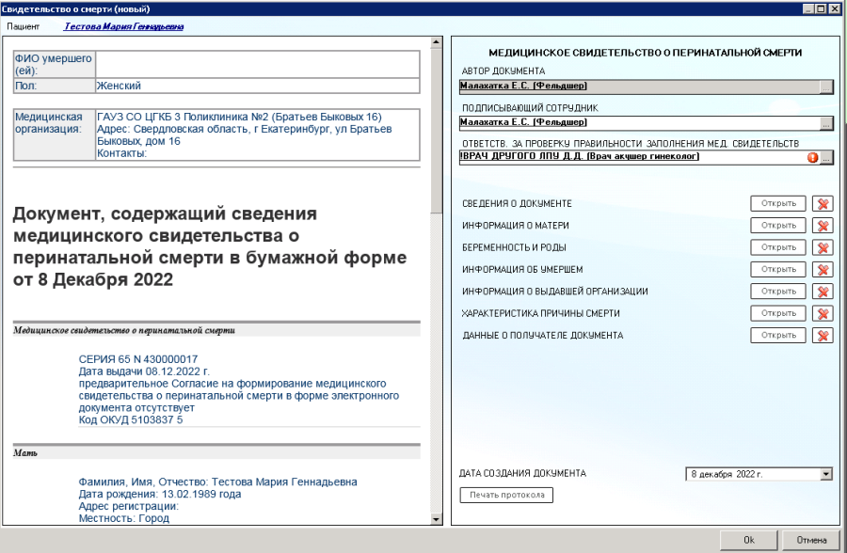Image resolution: width=847 pixels, height=553 pixels.
Task: Click the Фамилия, Имя, Отчество mother line
Action: [x=217, y=482]
